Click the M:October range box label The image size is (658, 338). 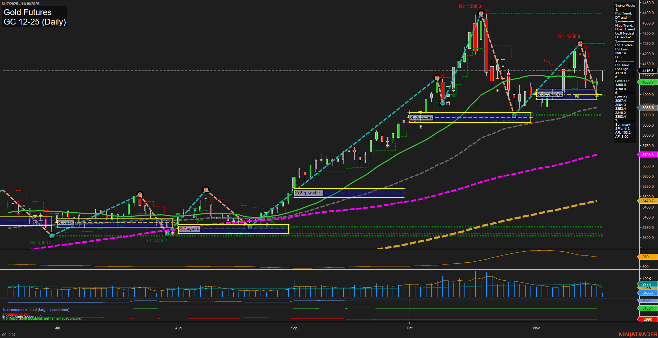tap(421, 117)
